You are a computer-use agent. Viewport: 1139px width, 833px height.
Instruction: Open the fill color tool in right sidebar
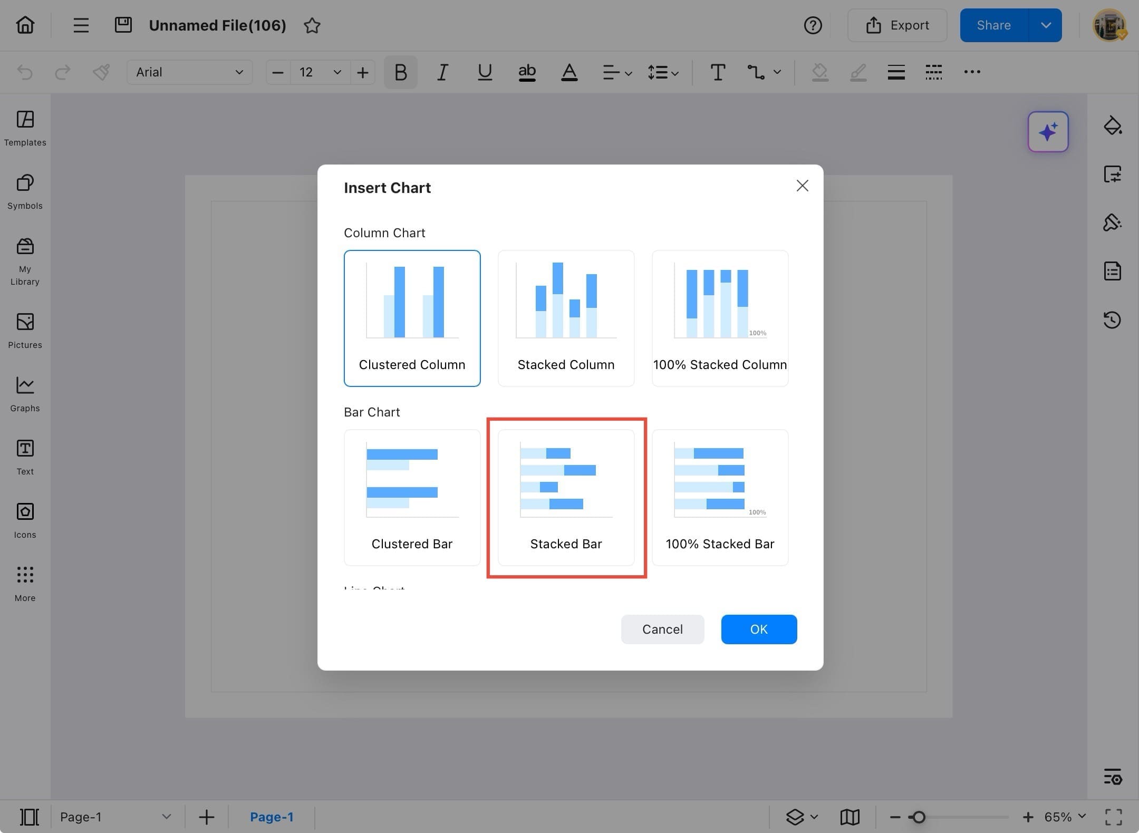[1113, 125]
